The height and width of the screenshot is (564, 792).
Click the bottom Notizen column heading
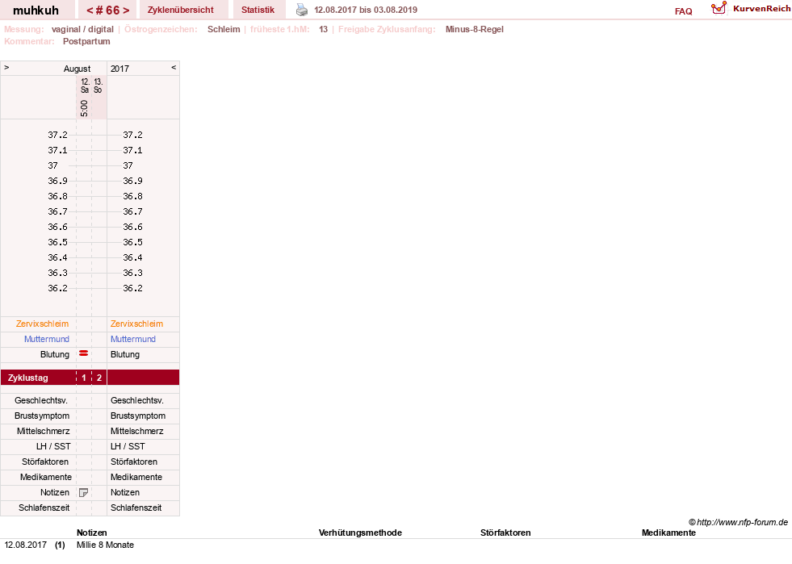point(91,533)
